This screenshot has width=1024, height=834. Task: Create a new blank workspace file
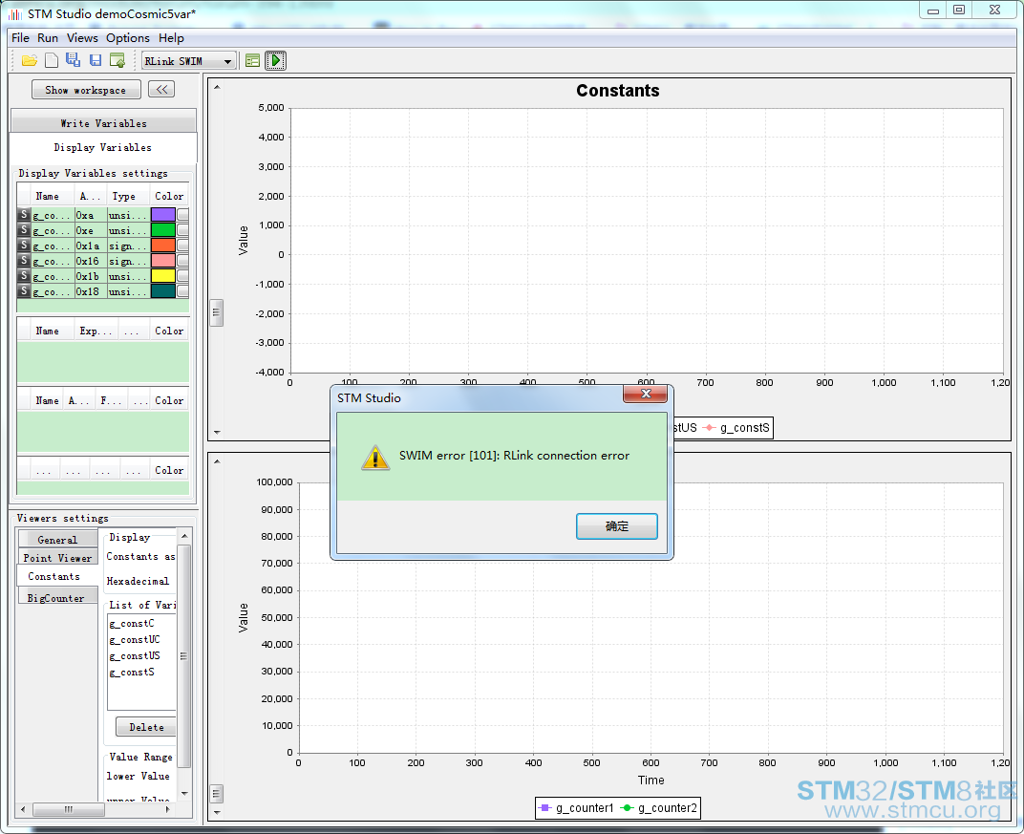[x=52, y=61]
